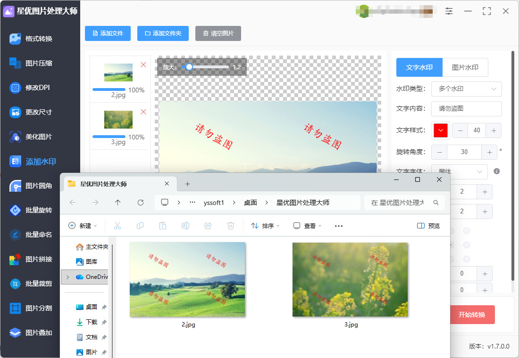Refresh the Explorer folder view
The width and height of the screenshot is (519, 358).
point(141,202)
